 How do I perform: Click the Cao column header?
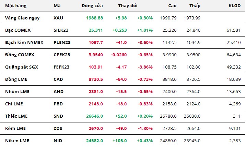[173, 6]
